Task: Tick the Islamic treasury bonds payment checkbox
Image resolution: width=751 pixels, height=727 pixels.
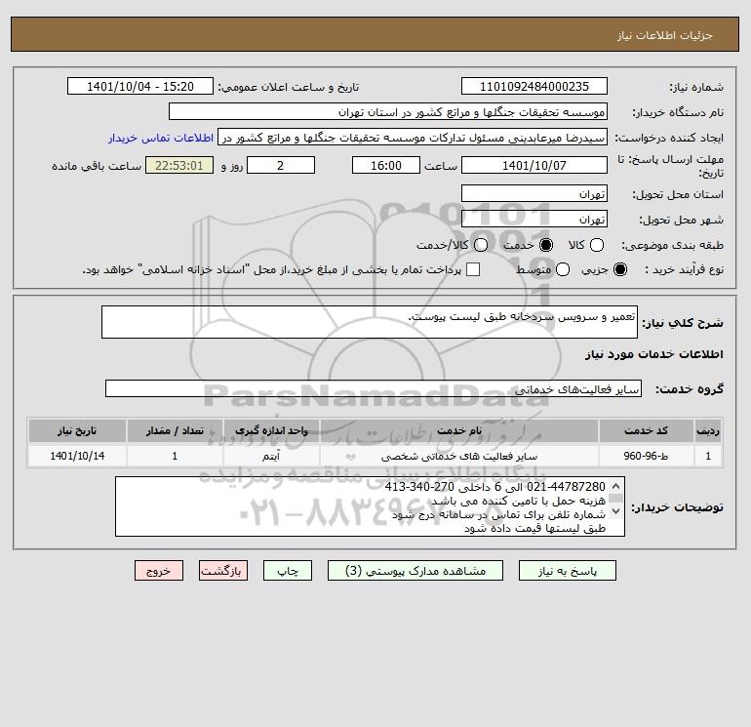Action: [473, 269]
